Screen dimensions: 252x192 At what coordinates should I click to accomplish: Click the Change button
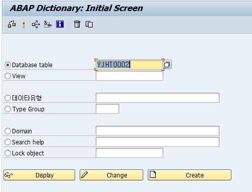111,175
